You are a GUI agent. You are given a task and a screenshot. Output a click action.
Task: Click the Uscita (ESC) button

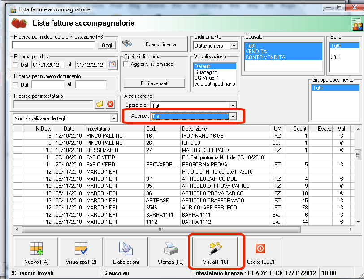(260, 252)
